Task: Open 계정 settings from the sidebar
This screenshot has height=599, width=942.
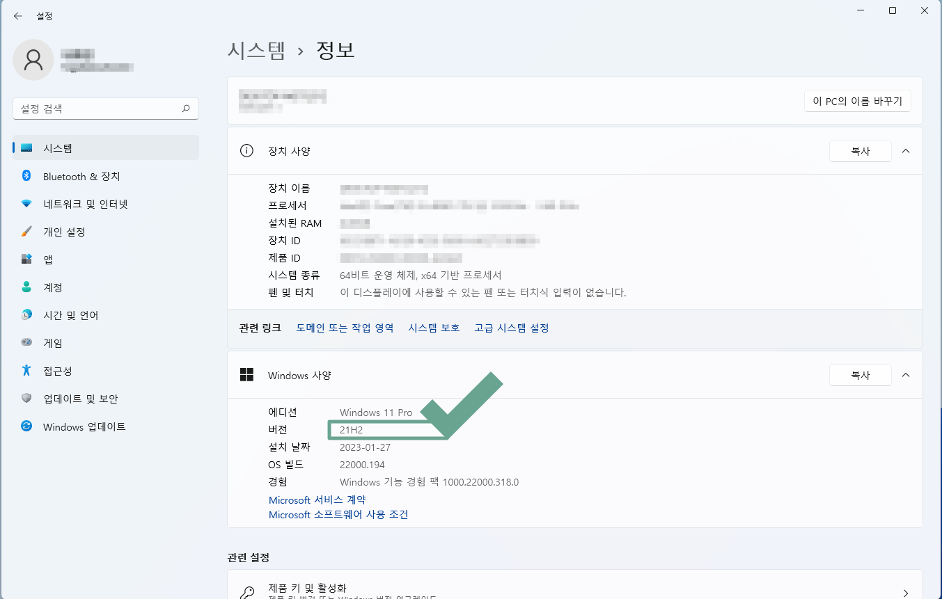Action: (26, 287)
